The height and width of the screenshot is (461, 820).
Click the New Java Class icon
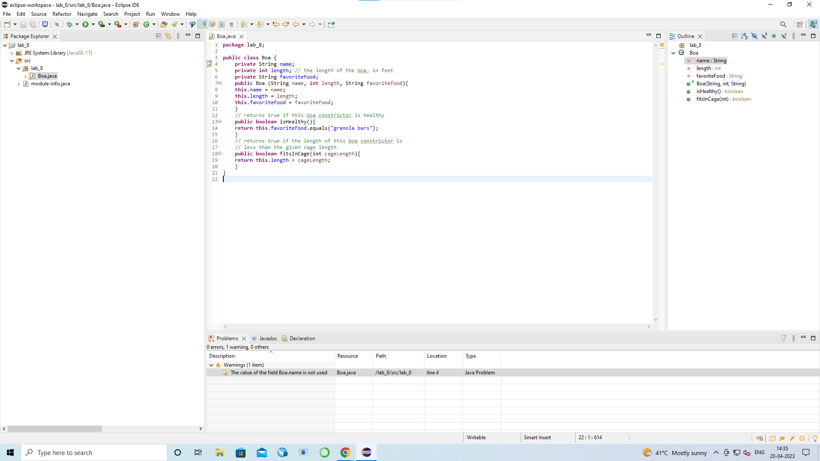(x=146, y=24)
